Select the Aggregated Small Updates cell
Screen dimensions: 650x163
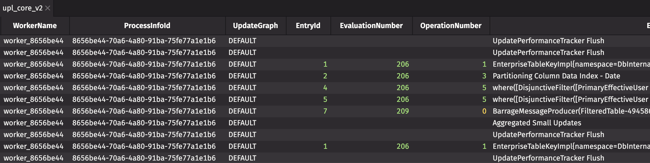[537, 123]
